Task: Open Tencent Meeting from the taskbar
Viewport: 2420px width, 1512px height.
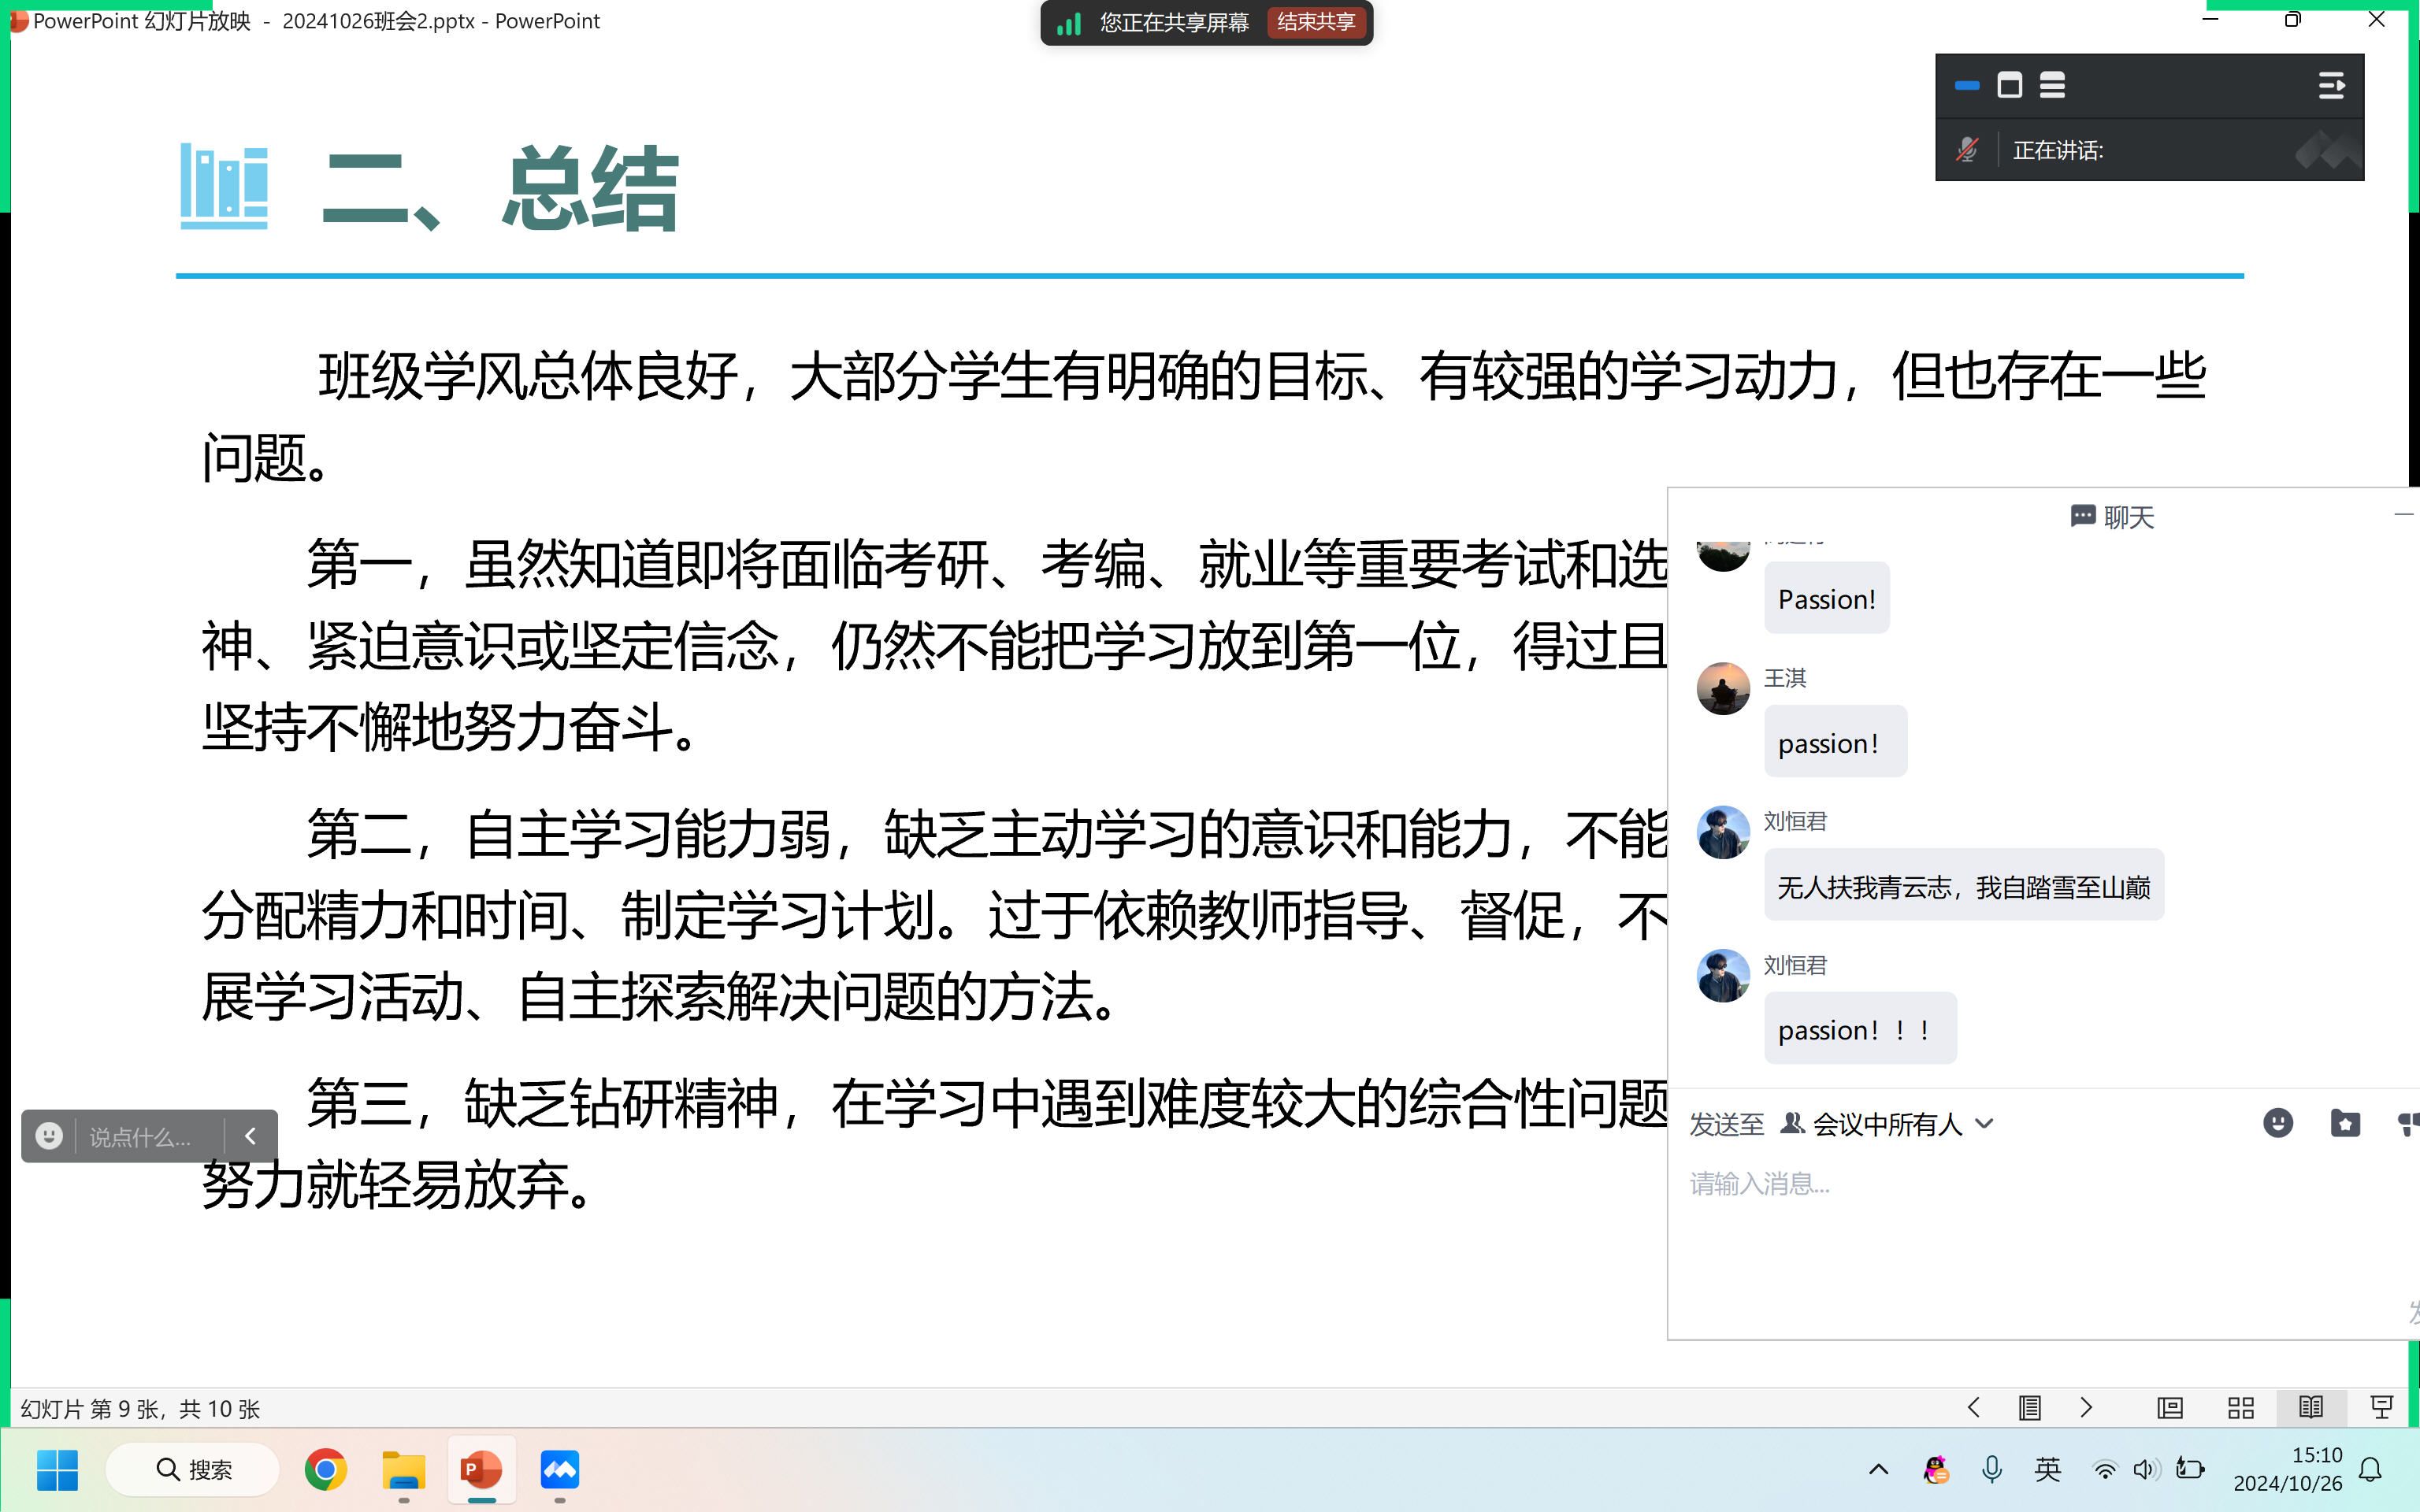Action: point(559,1470)
